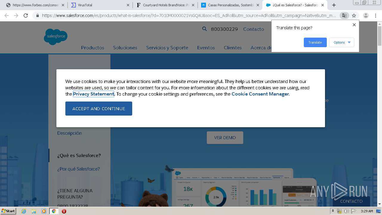Click the phone number 800300229

click(x=224, y=29)
